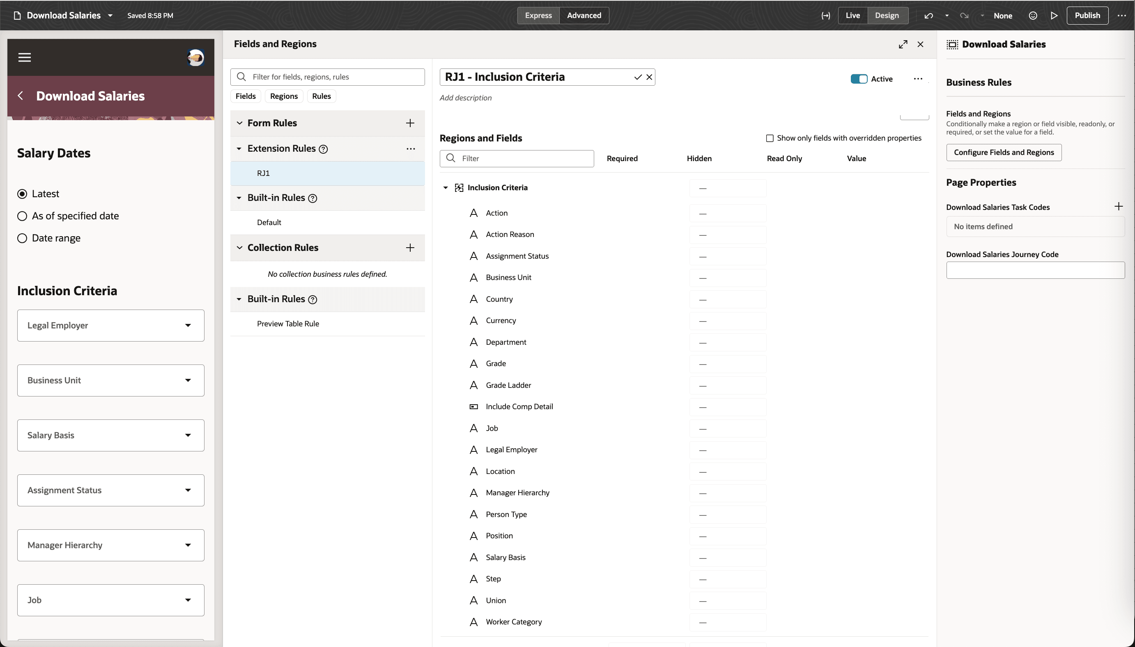1135x647 pixels.
Task: Click the Preview play icon
Action: click(1054, 16)
